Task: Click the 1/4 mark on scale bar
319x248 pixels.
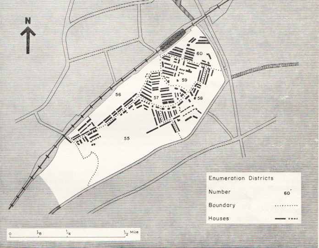Action: click(x=67, y=233)
